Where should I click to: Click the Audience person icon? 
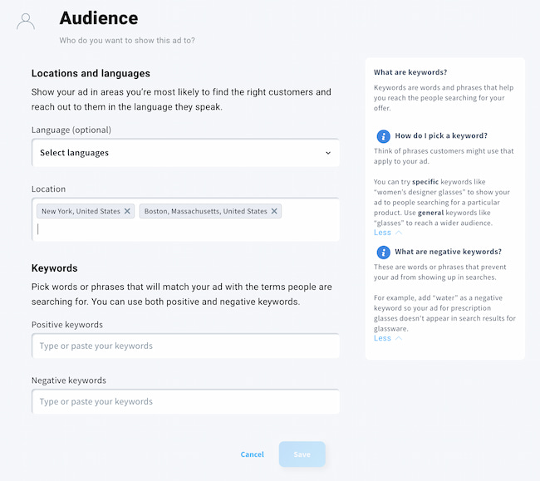[26, 22]
